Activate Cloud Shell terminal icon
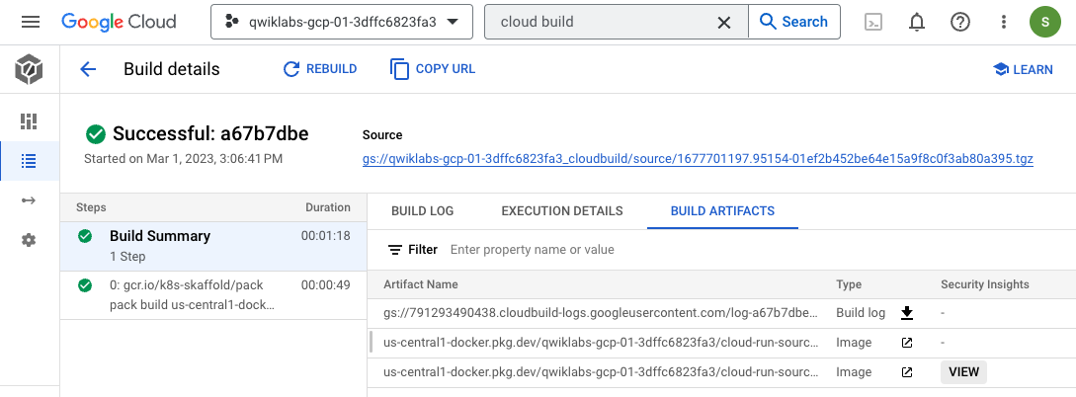1076x397 pixels. click(x=872, y=22)
